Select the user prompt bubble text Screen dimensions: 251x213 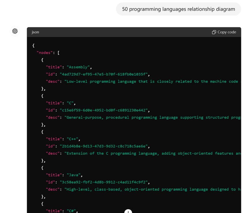point(178,9)
